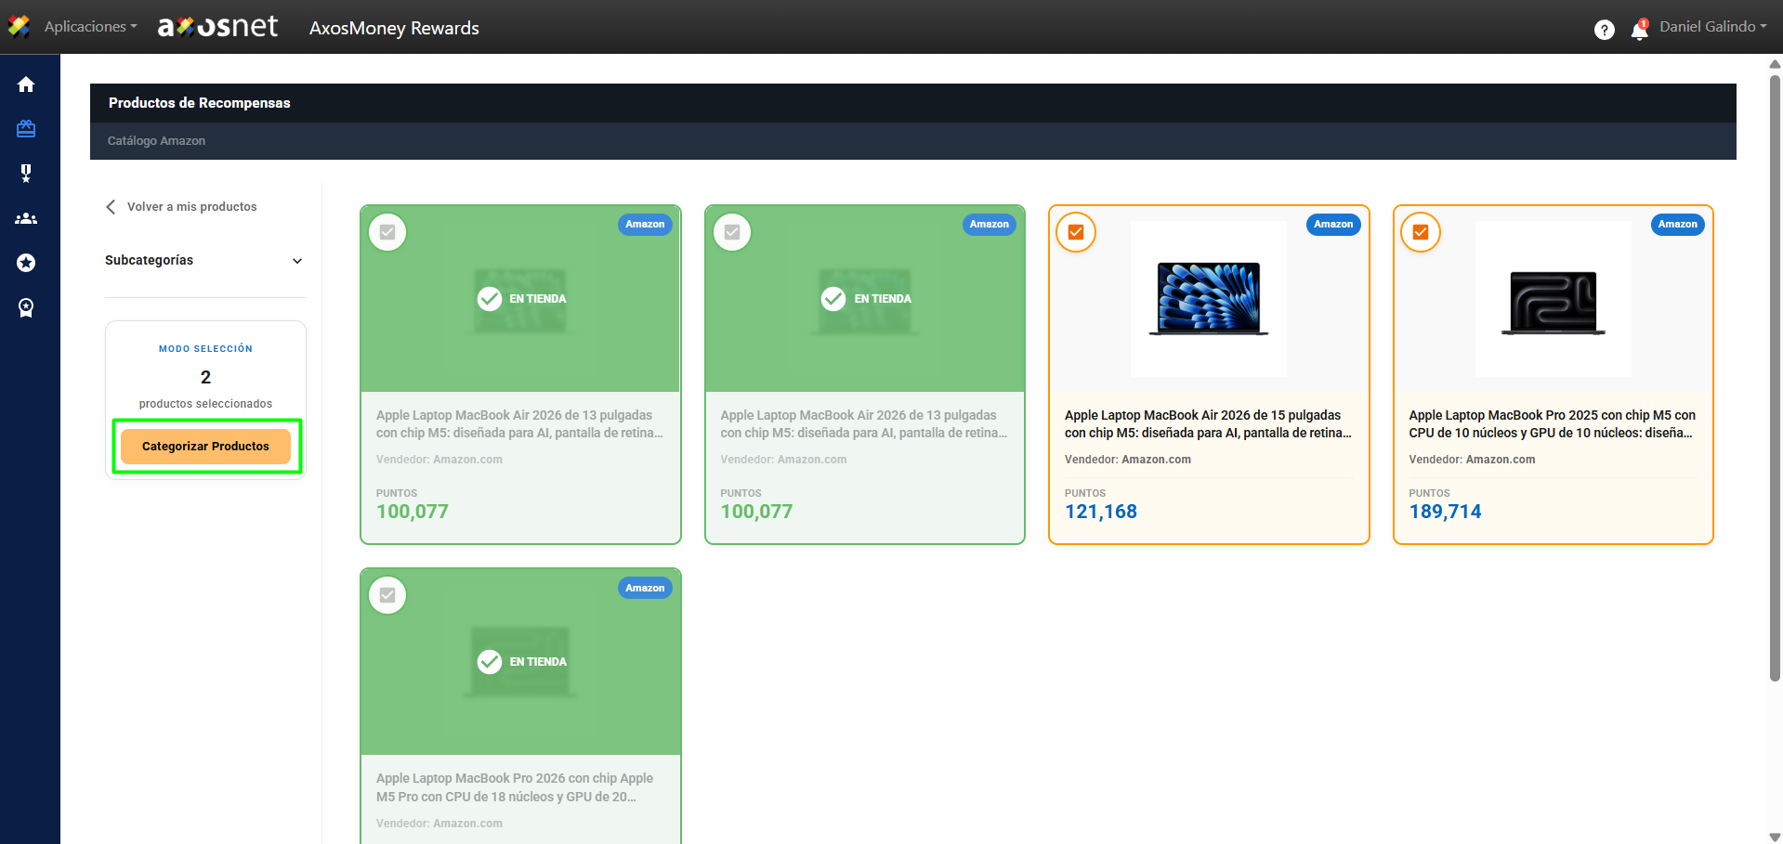Click the home icon in sidebar
This screenshot has width=1783, height=844.
coord(26,84)
